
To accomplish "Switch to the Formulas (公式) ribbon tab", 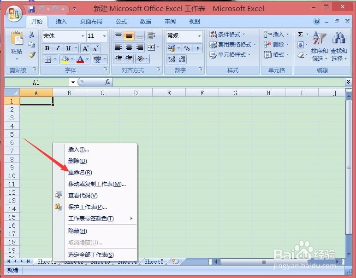I will point(121,22).
